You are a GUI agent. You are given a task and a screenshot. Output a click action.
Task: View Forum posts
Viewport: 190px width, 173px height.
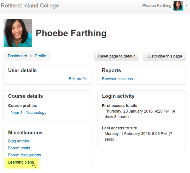coord(19,148)
